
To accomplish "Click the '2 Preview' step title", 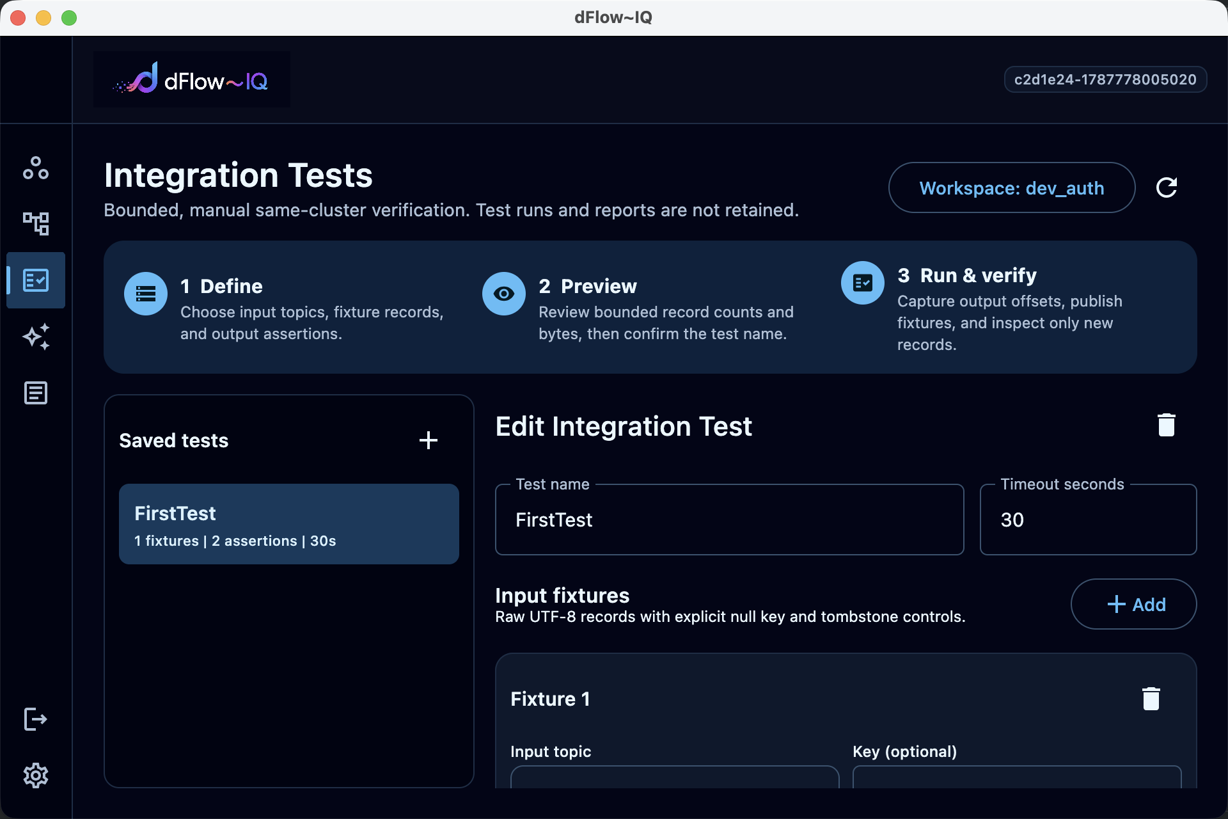I will point(588,286).
